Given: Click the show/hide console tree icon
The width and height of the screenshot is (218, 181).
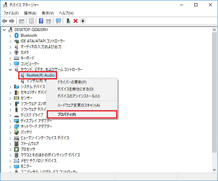Looking at the screenshot, I should (x=21, y=21).
